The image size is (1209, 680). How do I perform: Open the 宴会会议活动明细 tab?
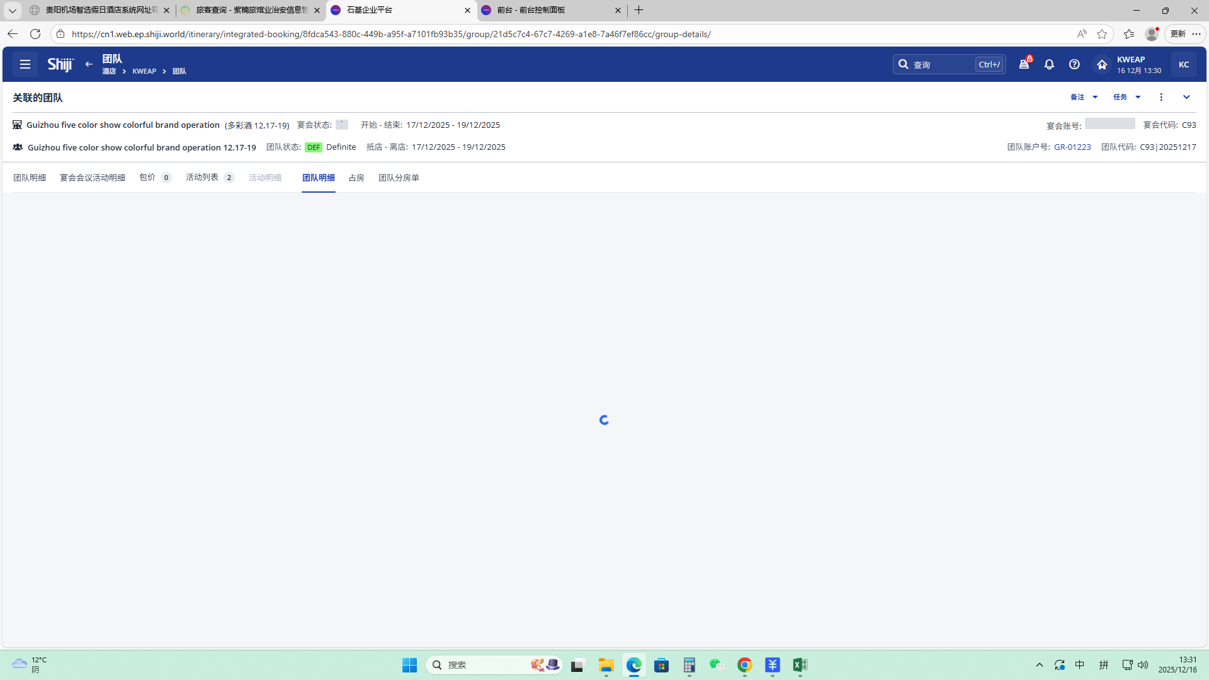93,178
